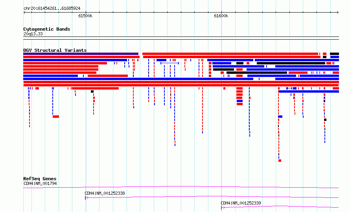The height and width of the screenshot is (212, 350).
Task: Click the 61500k ruler position label
Action: (x=85, y=16)
